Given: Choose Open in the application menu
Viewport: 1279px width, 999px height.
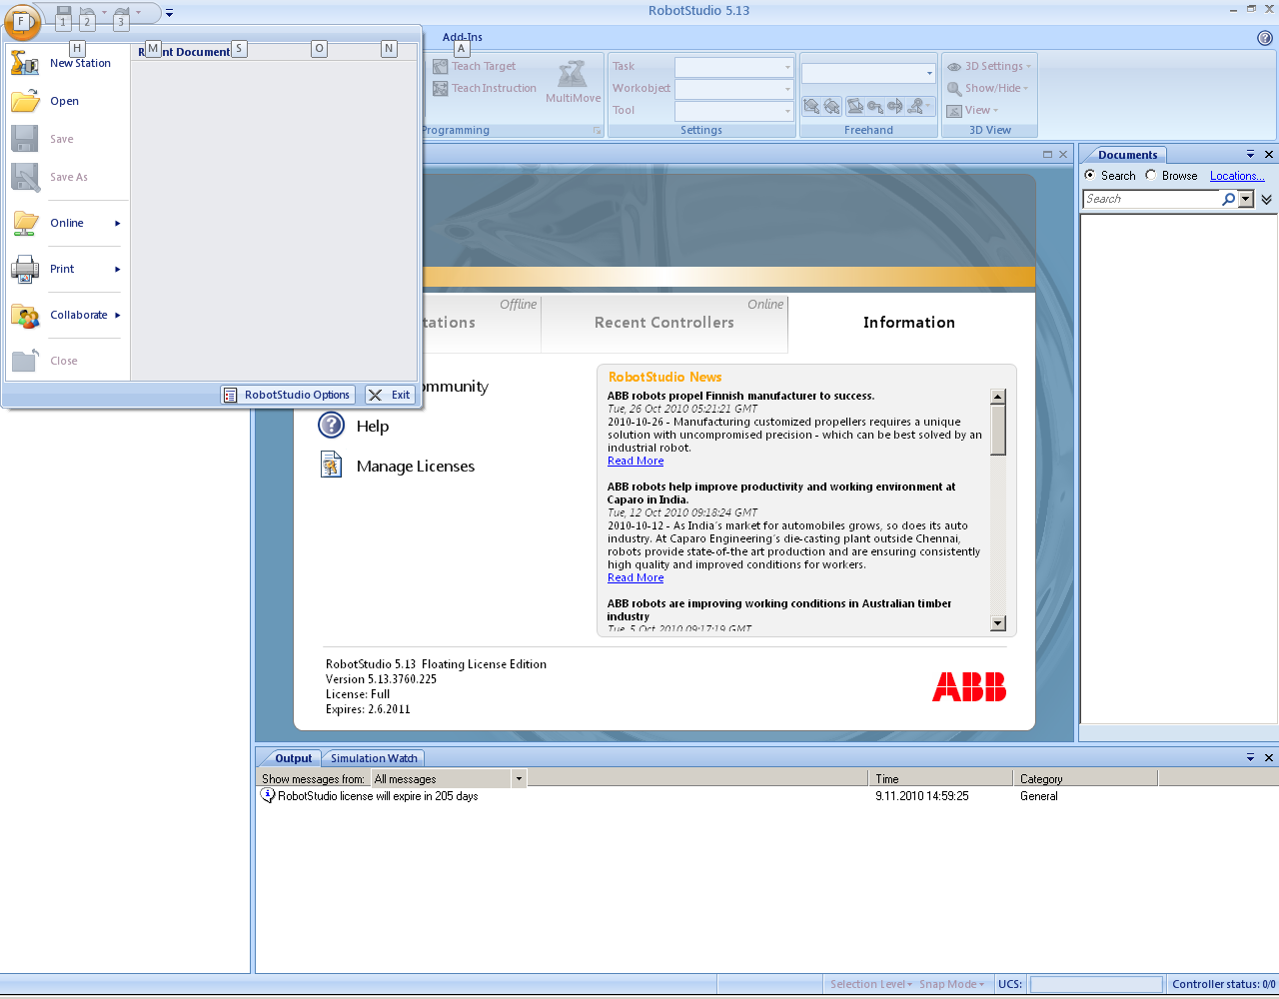Looking at the screenshot, I should 68,101.
